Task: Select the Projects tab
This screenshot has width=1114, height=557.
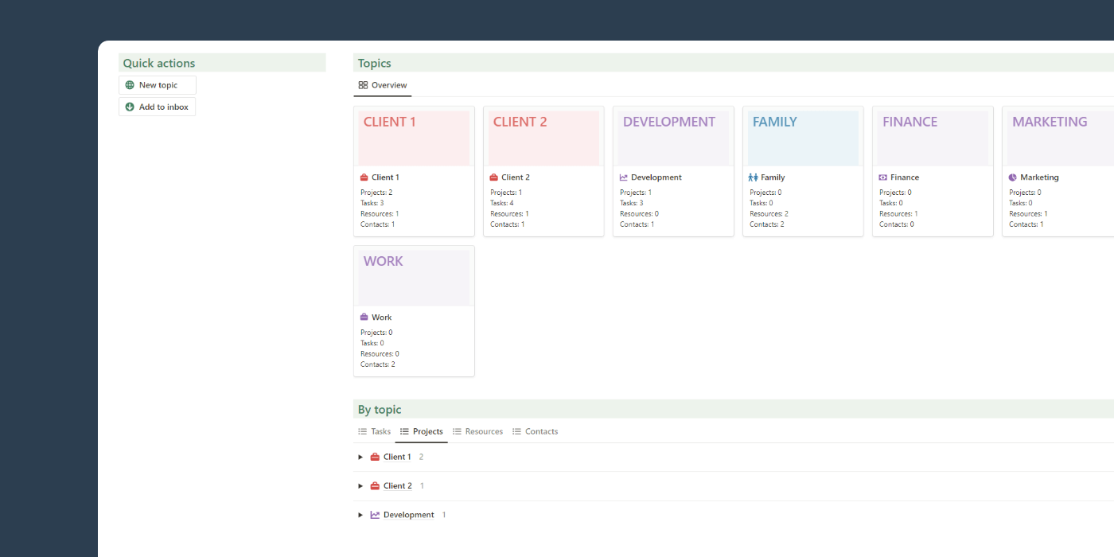Action: pos(422,431)
